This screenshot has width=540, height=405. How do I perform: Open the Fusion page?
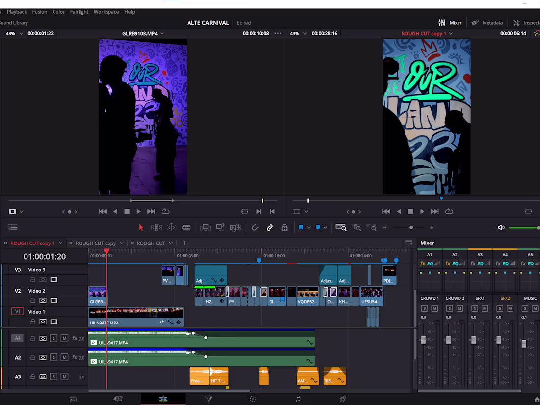[208, 399]
